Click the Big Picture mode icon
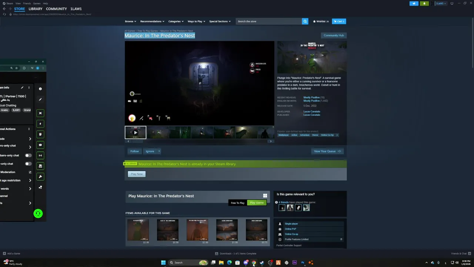This screenshot has height=267, width=474. (452, 3)
